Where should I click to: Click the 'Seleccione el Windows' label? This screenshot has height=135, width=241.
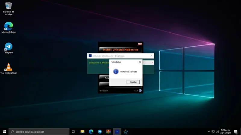point(99,63)
